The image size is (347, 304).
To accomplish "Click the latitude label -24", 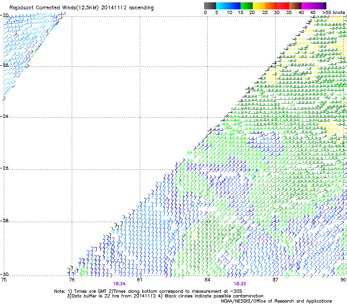I will (4, 116).
